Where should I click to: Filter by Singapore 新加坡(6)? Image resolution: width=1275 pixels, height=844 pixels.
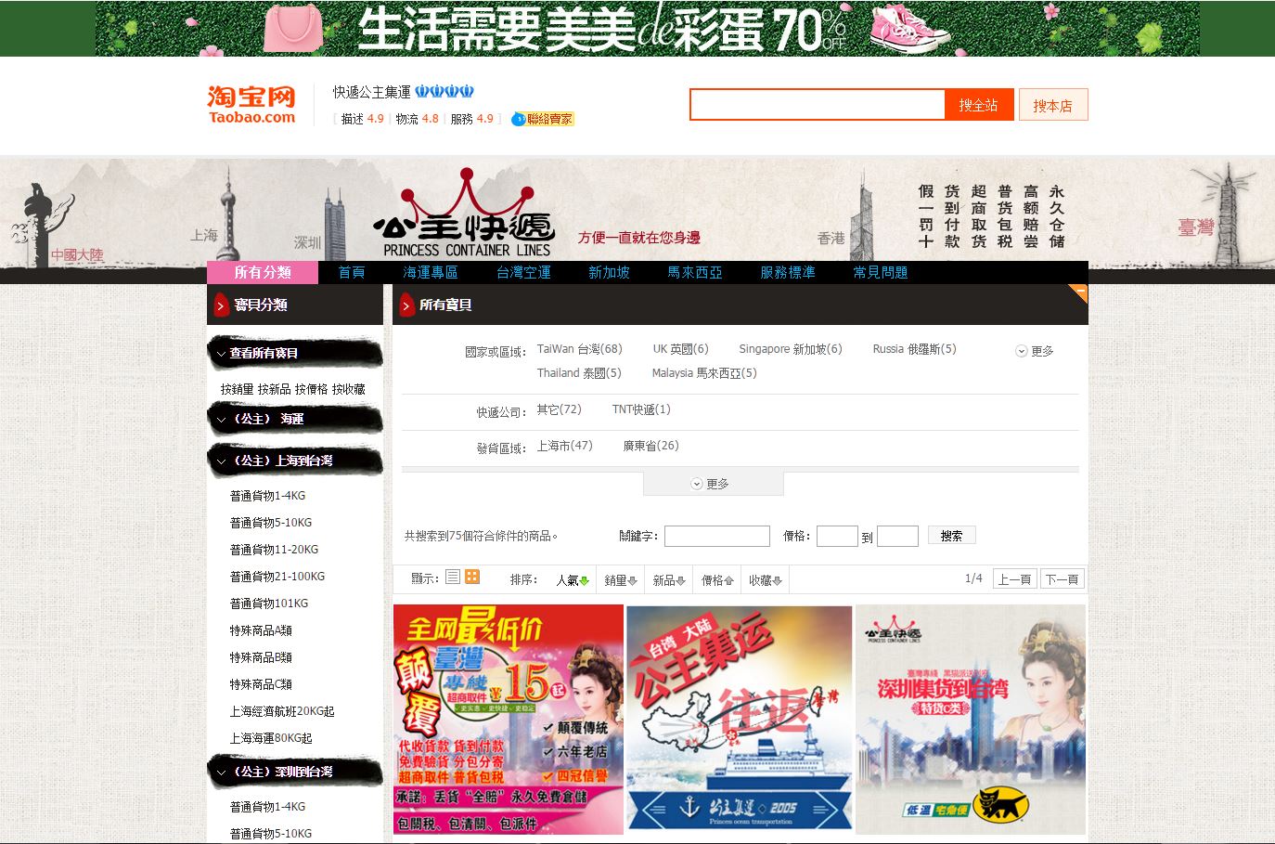point(791,349)
